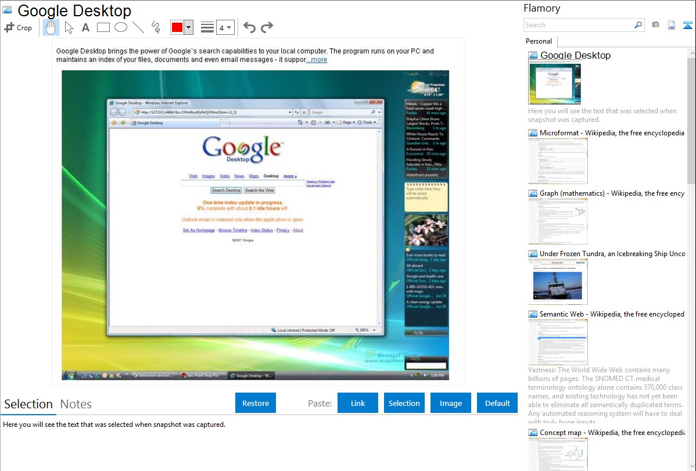Choose the freehand squiggle tool

point(156,27)
